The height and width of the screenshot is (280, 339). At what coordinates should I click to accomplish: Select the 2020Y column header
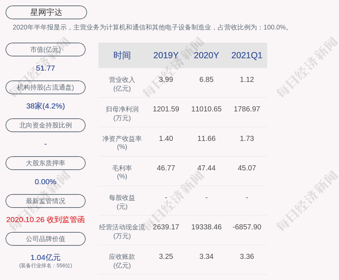(206, 55)
